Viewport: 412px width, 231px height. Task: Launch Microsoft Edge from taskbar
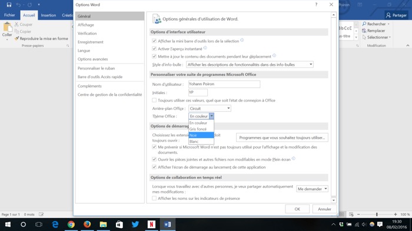pos(55,225)
